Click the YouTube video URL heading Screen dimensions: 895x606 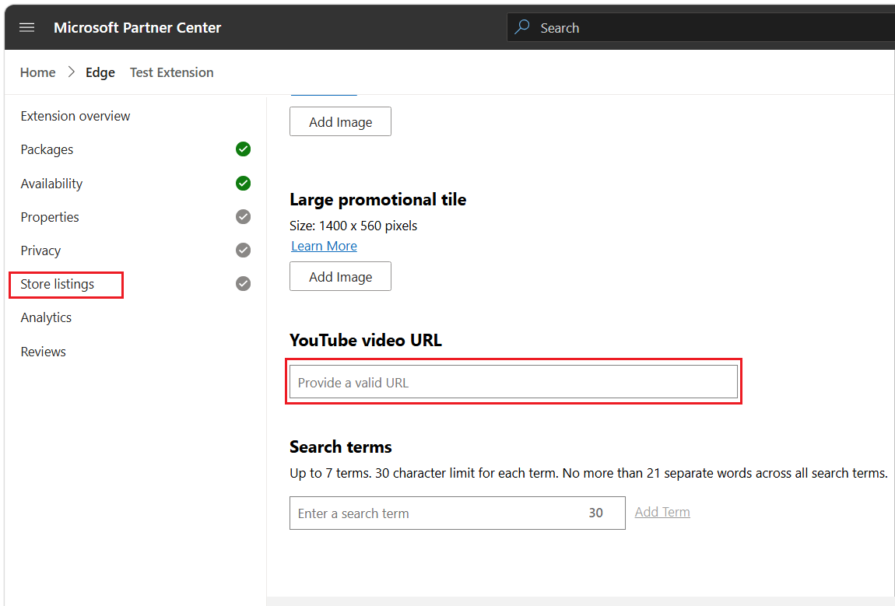(365, 340)
